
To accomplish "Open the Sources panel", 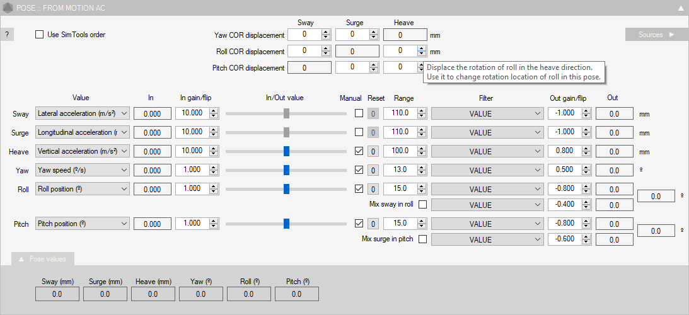I will click(656, 35).
